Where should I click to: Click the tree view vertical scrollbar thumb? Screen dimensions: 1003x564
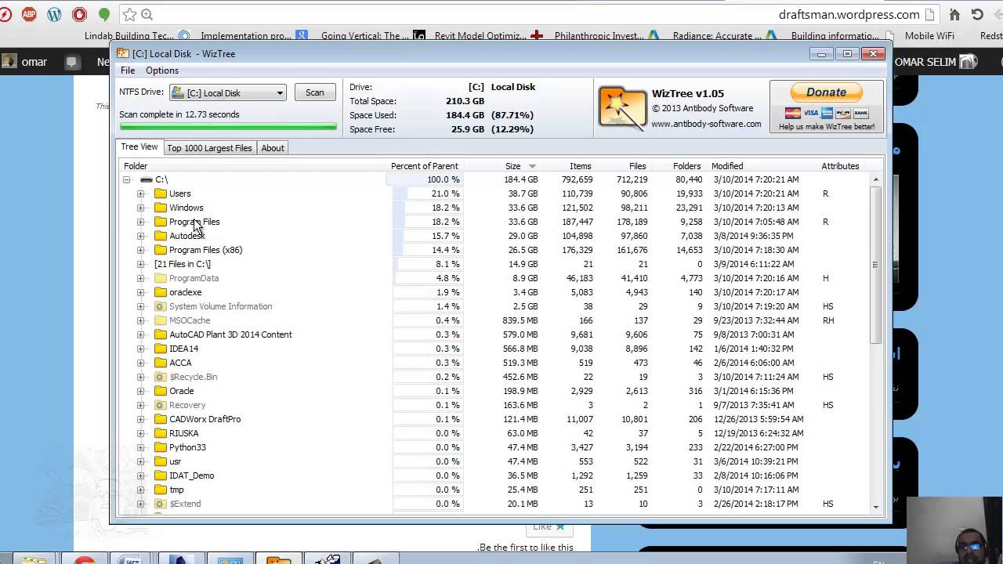[x=875, y=264]
